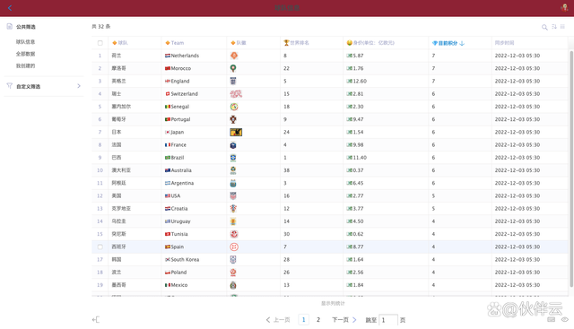Select 全部数据 in the sidebar

pyautogui.click(x=25, y=54)
